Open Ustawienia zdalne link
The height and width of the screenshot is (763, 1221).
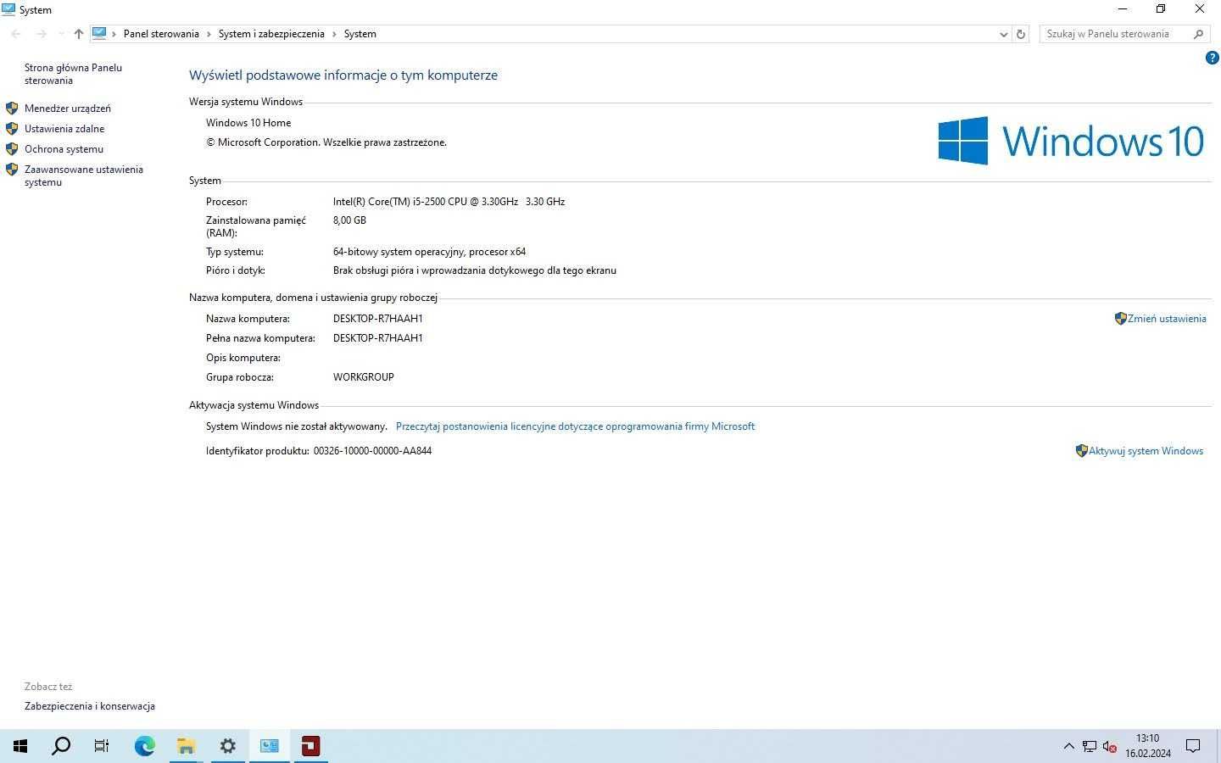(64, 129)
